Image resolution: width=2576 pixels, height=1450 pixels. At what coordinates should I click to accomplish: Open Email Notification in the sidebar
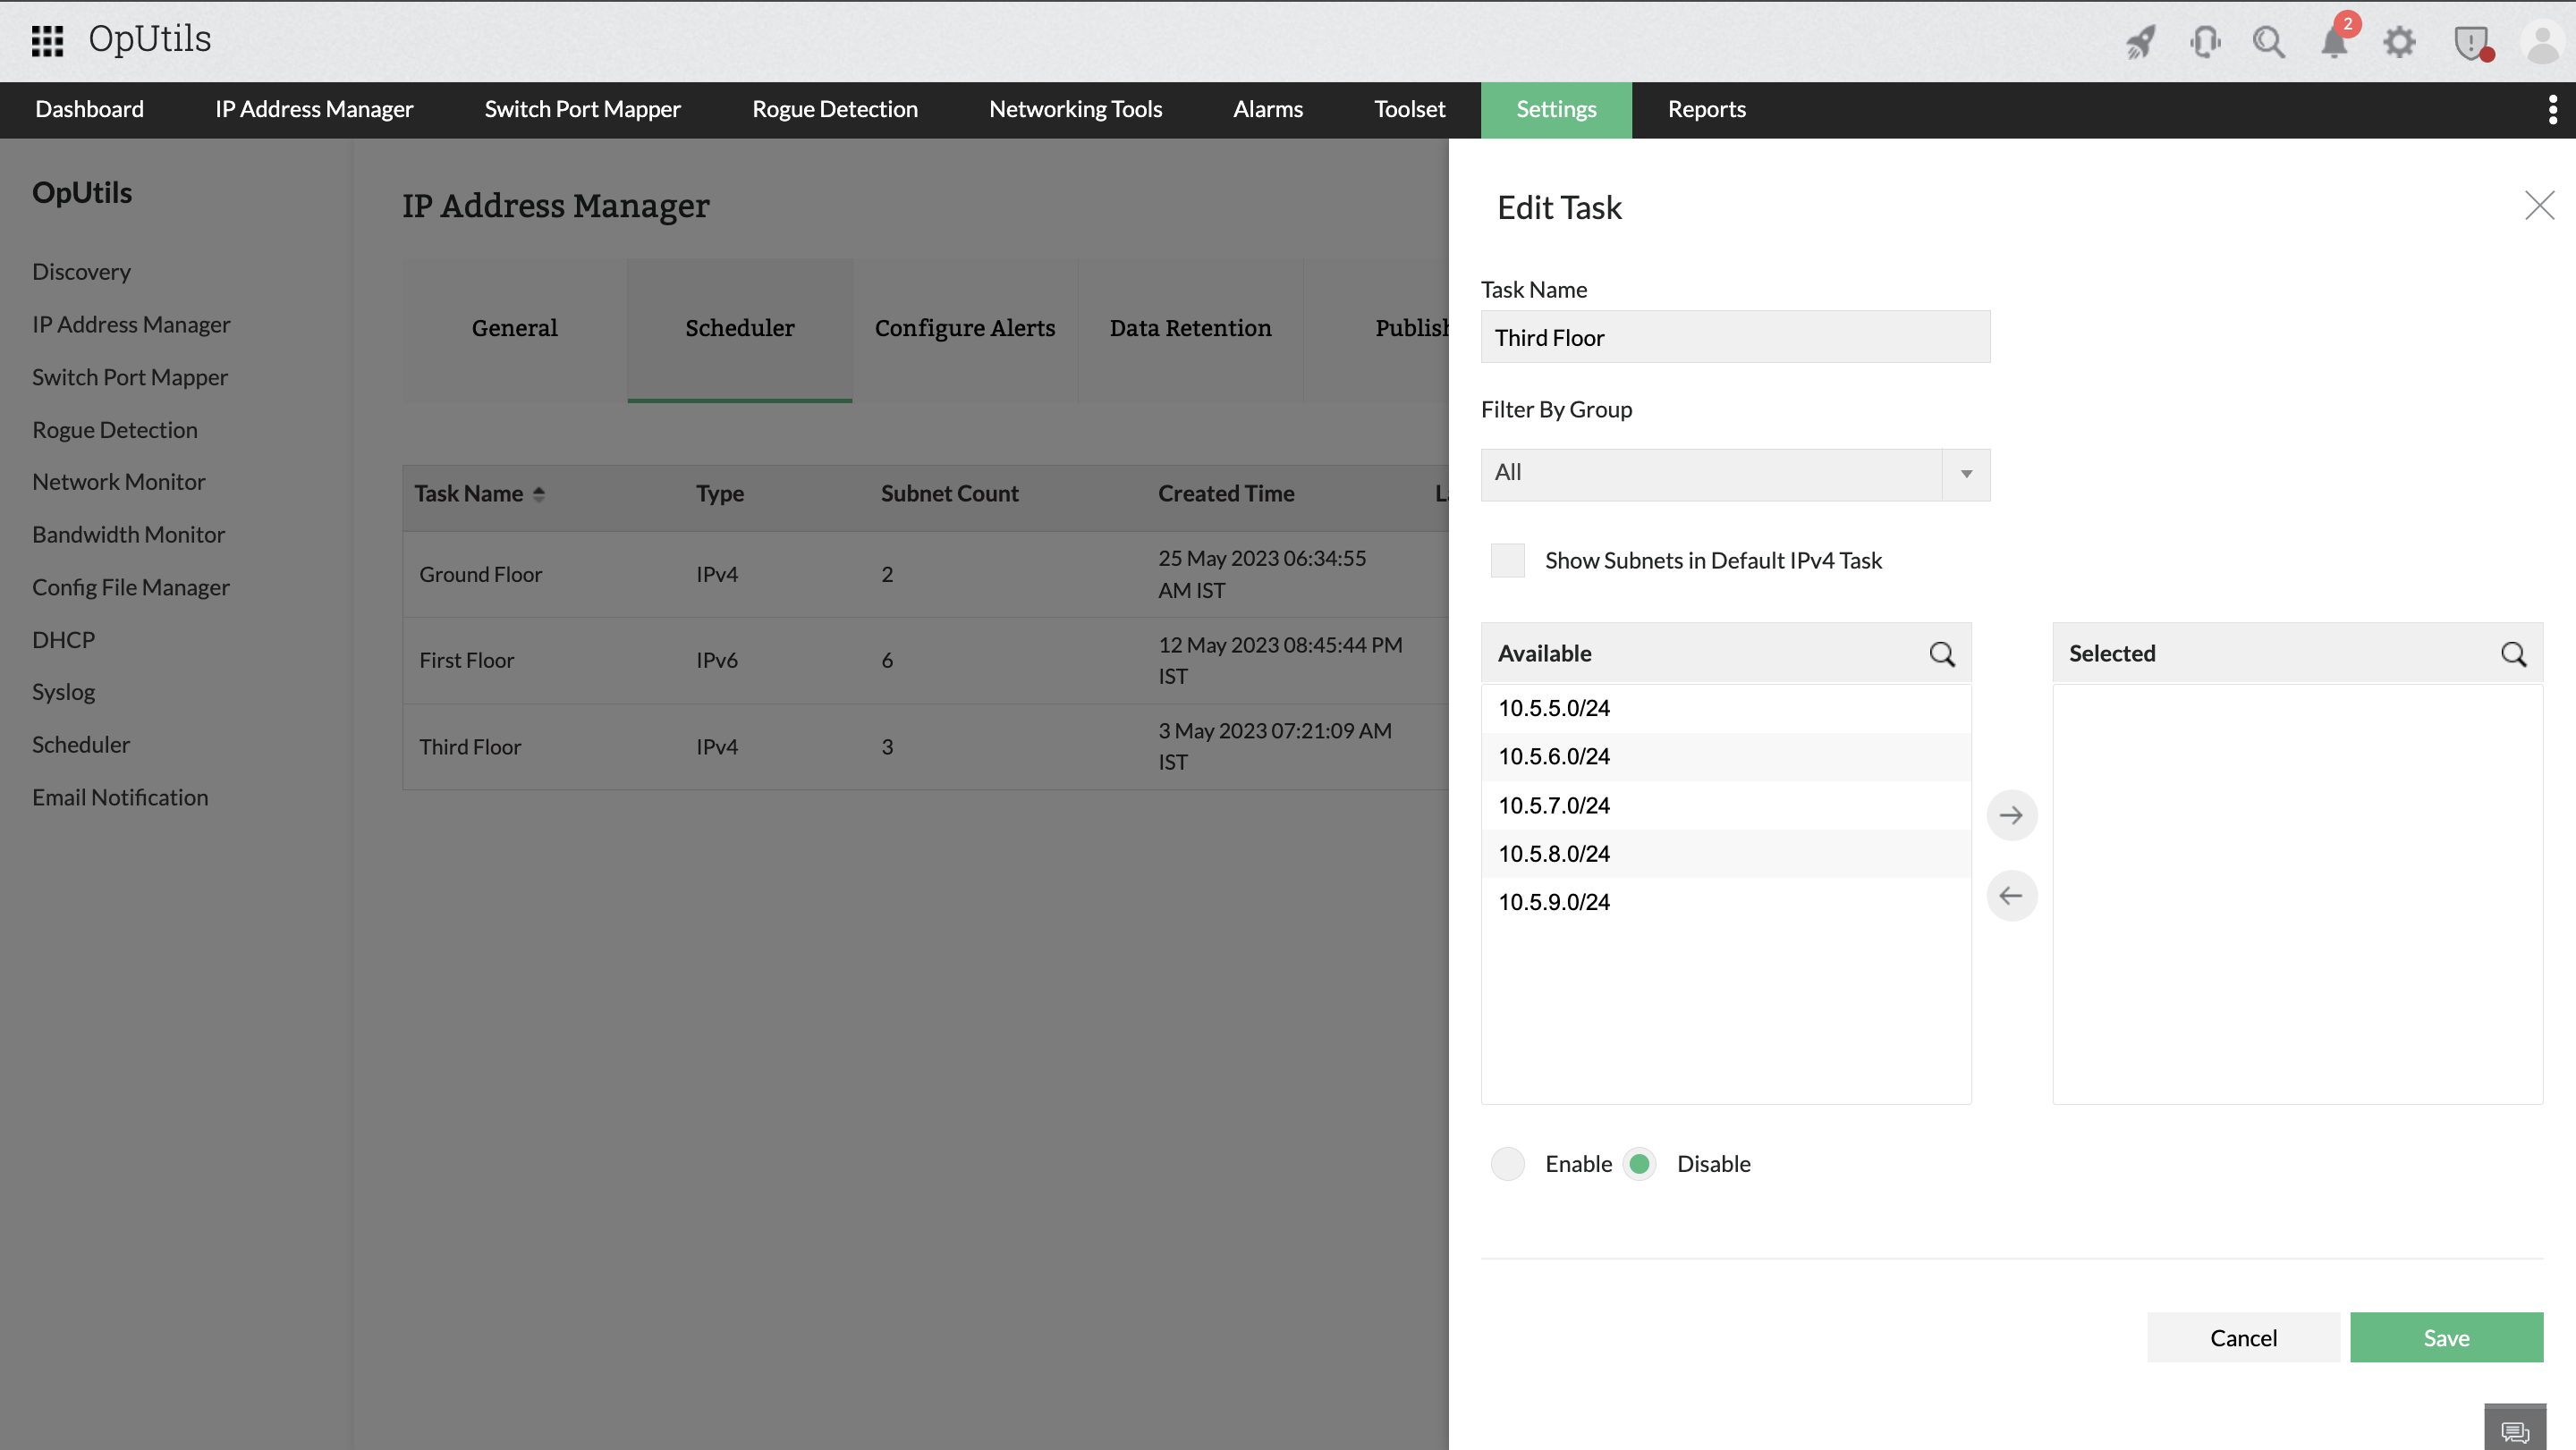point(120,797)
